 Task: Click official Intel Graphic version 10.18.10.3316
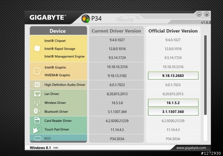[x=173, y=67]
